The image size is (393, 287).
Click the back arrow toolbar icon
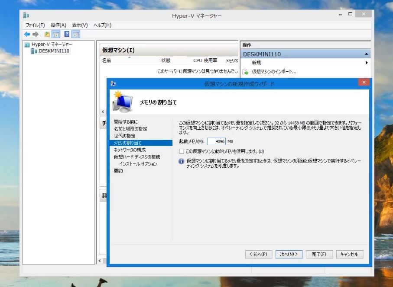click(27, 34)
